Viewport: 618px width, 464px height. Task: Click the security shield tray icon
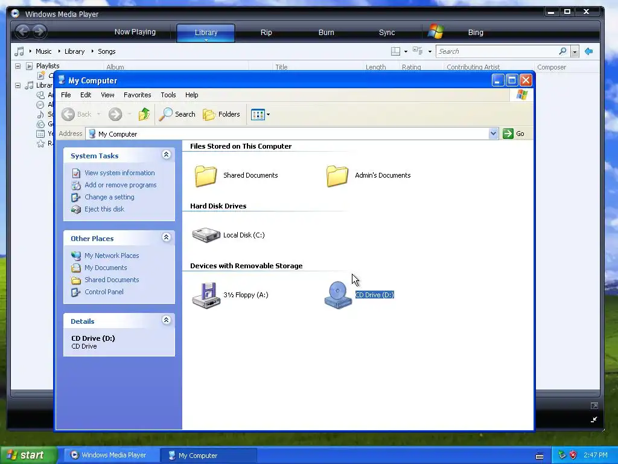point(573,455)
